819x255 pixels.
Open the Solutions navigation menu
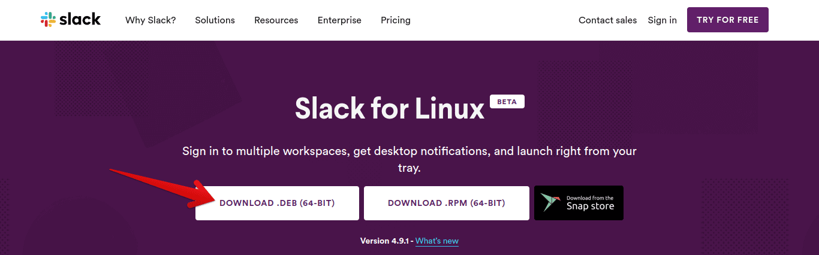point(215,20)
